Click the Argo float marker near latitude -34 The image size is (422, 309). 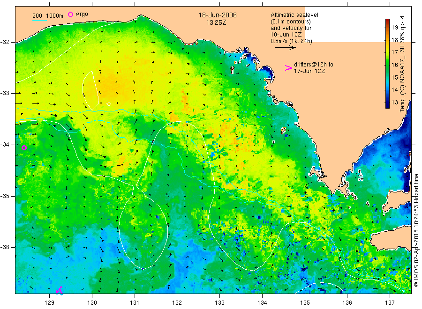tap(24, 147)
